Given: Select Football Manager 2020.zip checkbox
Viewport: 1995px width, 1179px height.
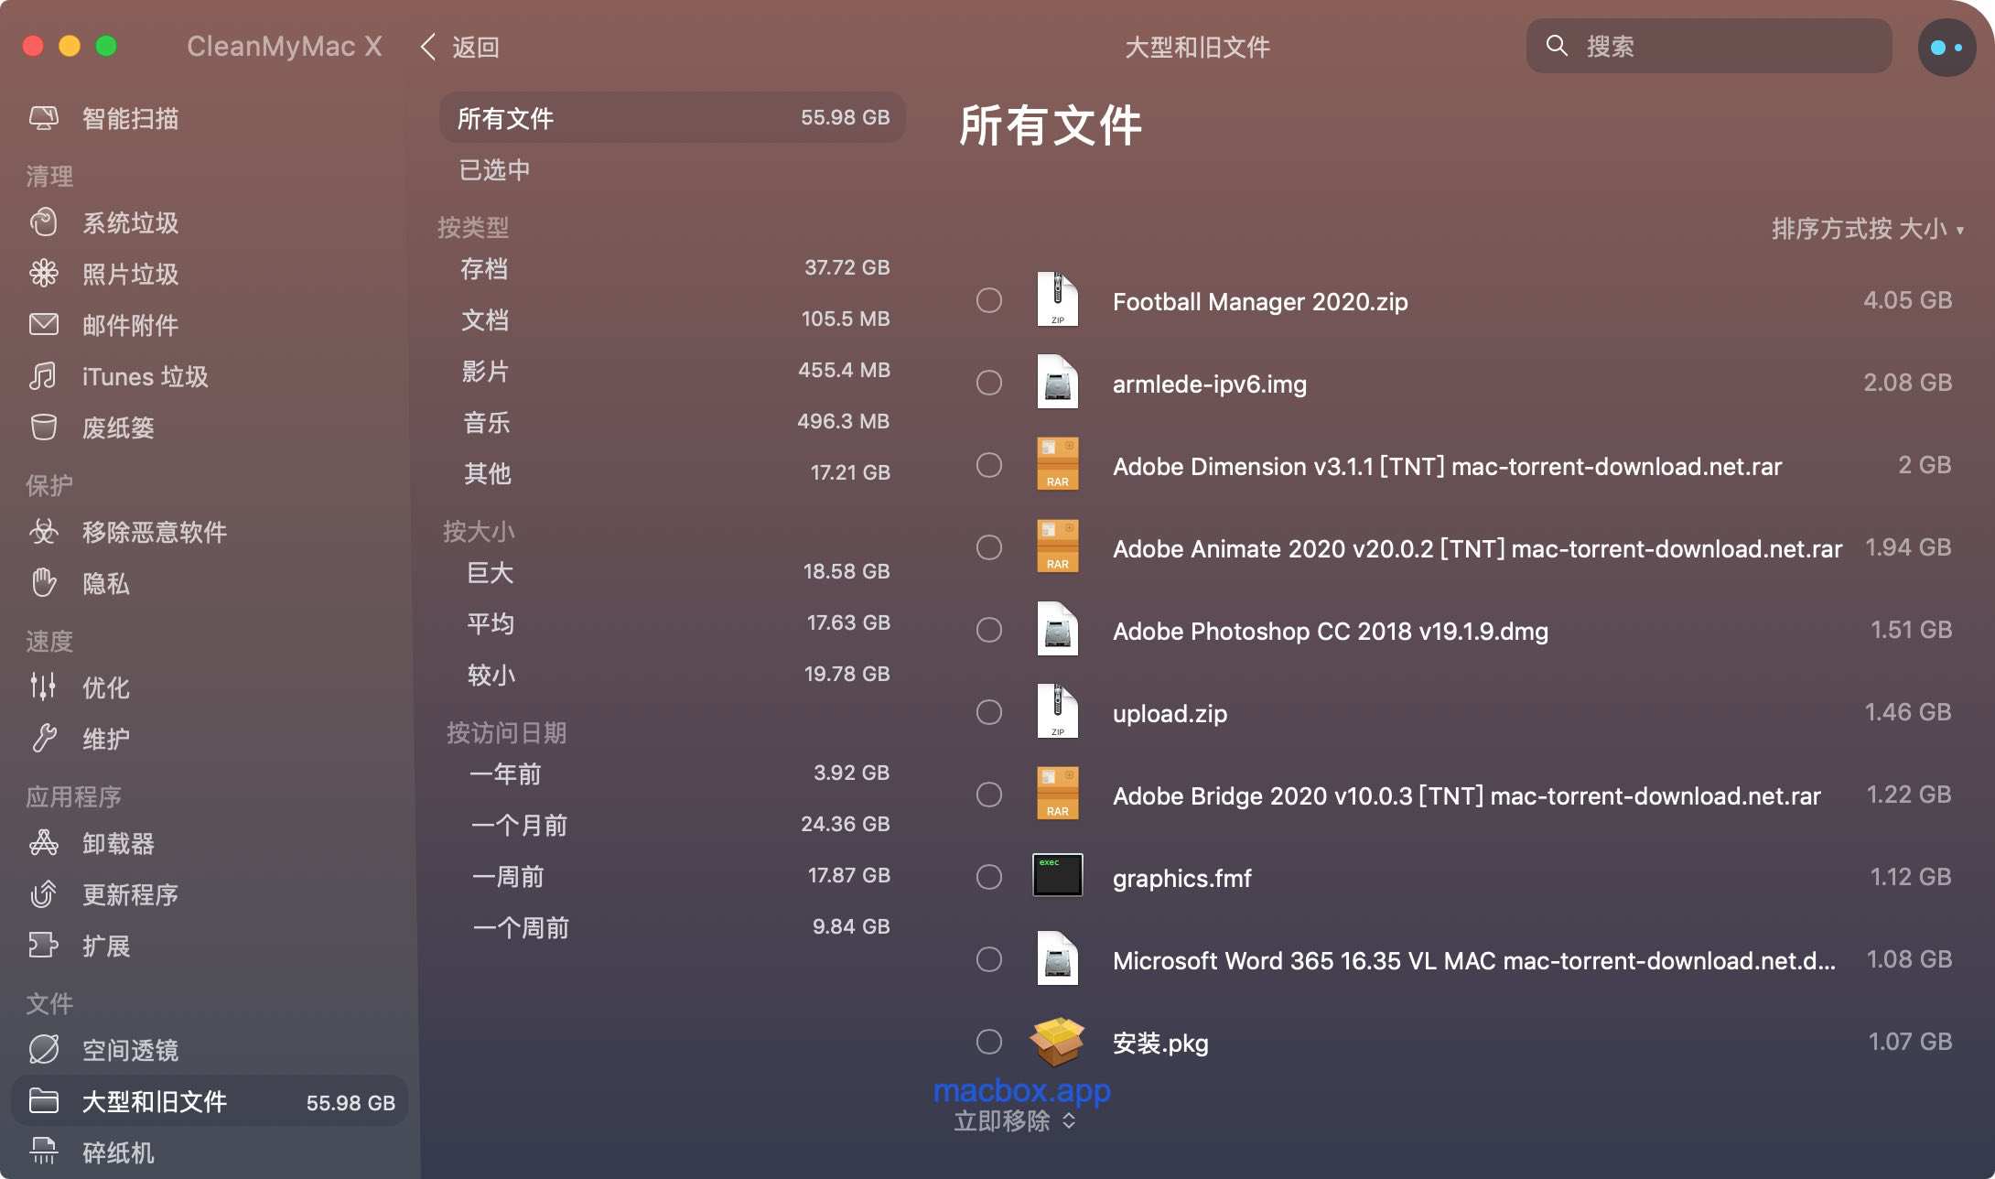Looking at the screenshot, I should coord(988,300).
